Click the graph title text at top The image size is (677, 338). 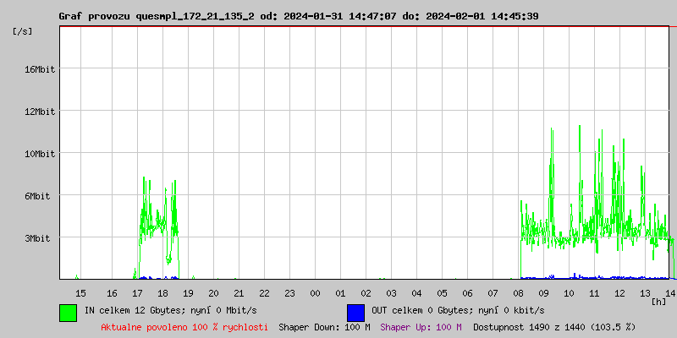299,16
